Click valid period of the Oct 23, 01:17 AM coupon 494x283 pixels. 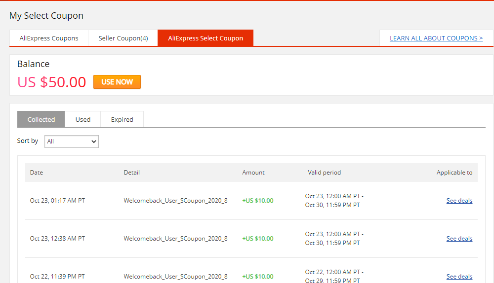click(334, 201)
